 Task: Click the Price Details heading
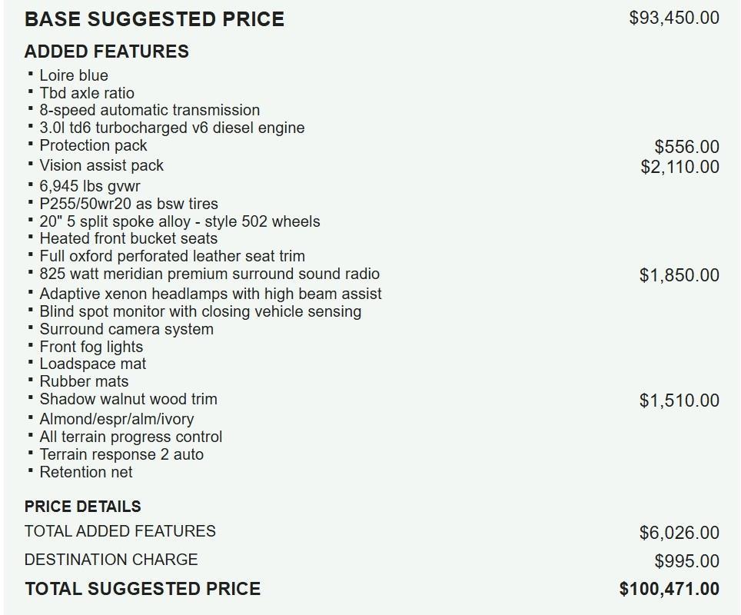click(x=82, y=507)
